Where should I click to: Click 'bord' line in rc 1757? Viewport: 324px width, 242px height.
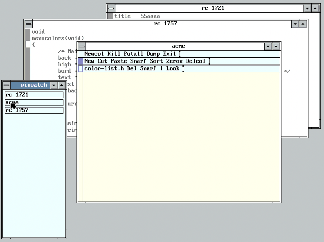[x=64, y=71]
